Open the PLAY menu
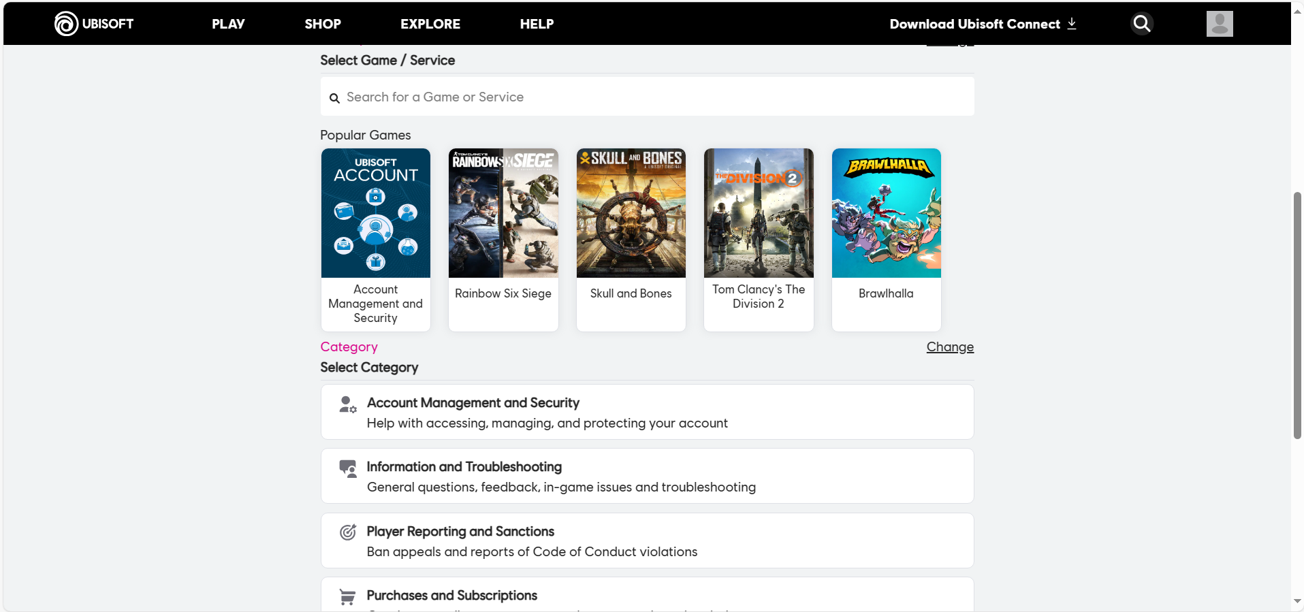Screen dimensions: 1304x612 [x=228, y=24]
